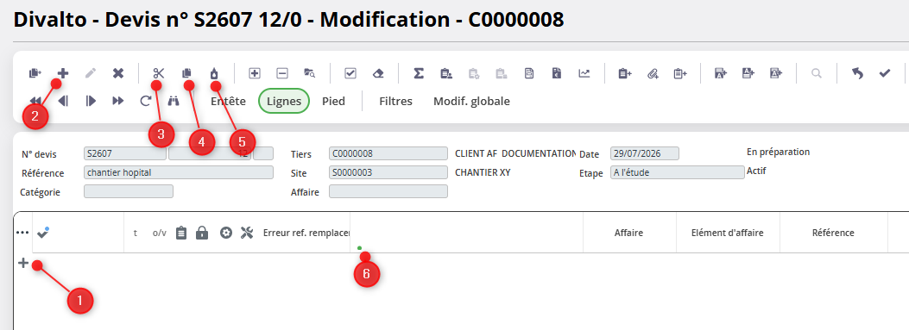
Task: Click the padlock column header icon
Action: (202, 233)
